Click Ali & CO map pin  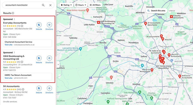[x=163, y=39]
